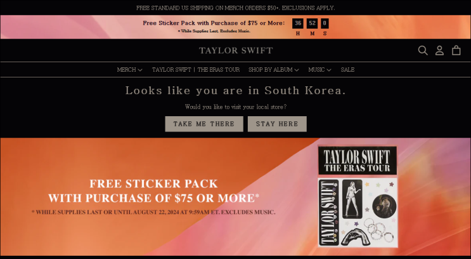471x259 pixels.
Task: Click the Music menu label
Action: click(x=316, y=70)
